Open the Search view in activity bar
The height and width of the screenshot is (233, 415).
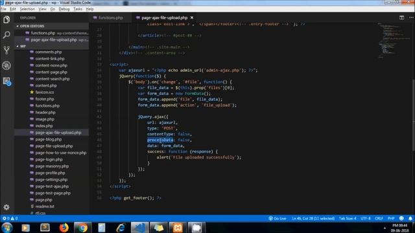tap(6, 35)
